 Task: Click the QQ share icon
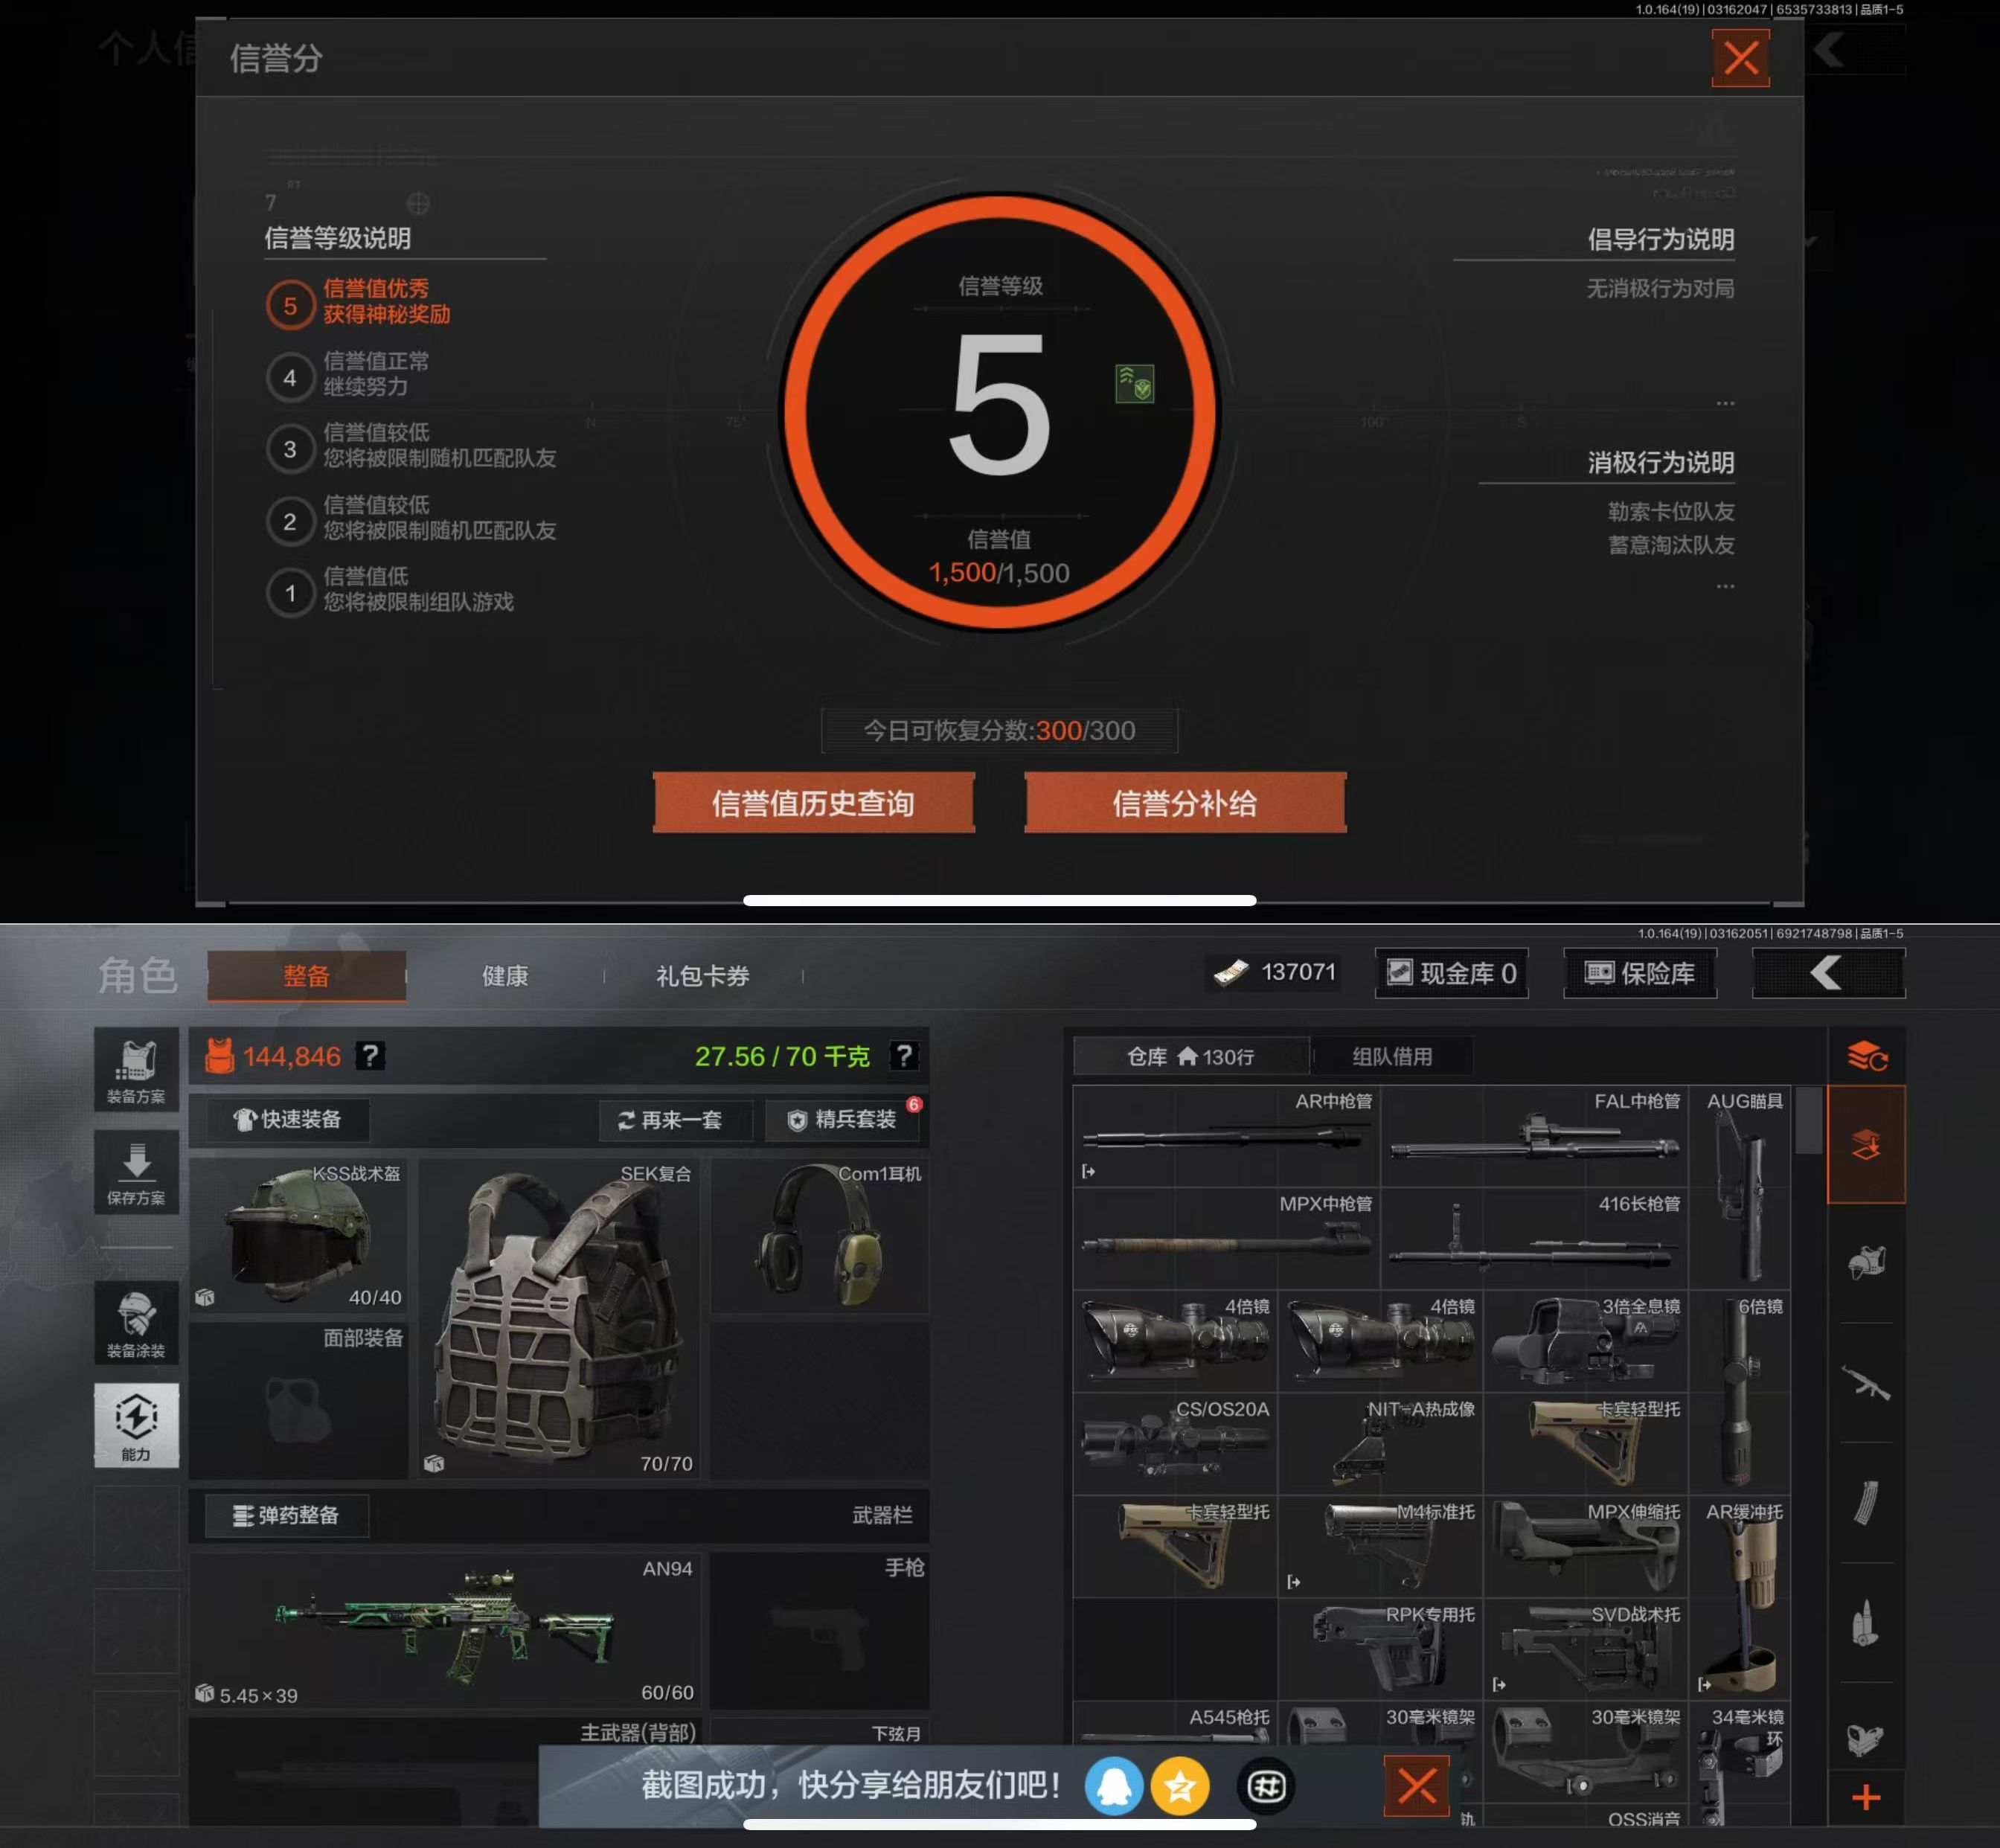pos(1113,1786)
